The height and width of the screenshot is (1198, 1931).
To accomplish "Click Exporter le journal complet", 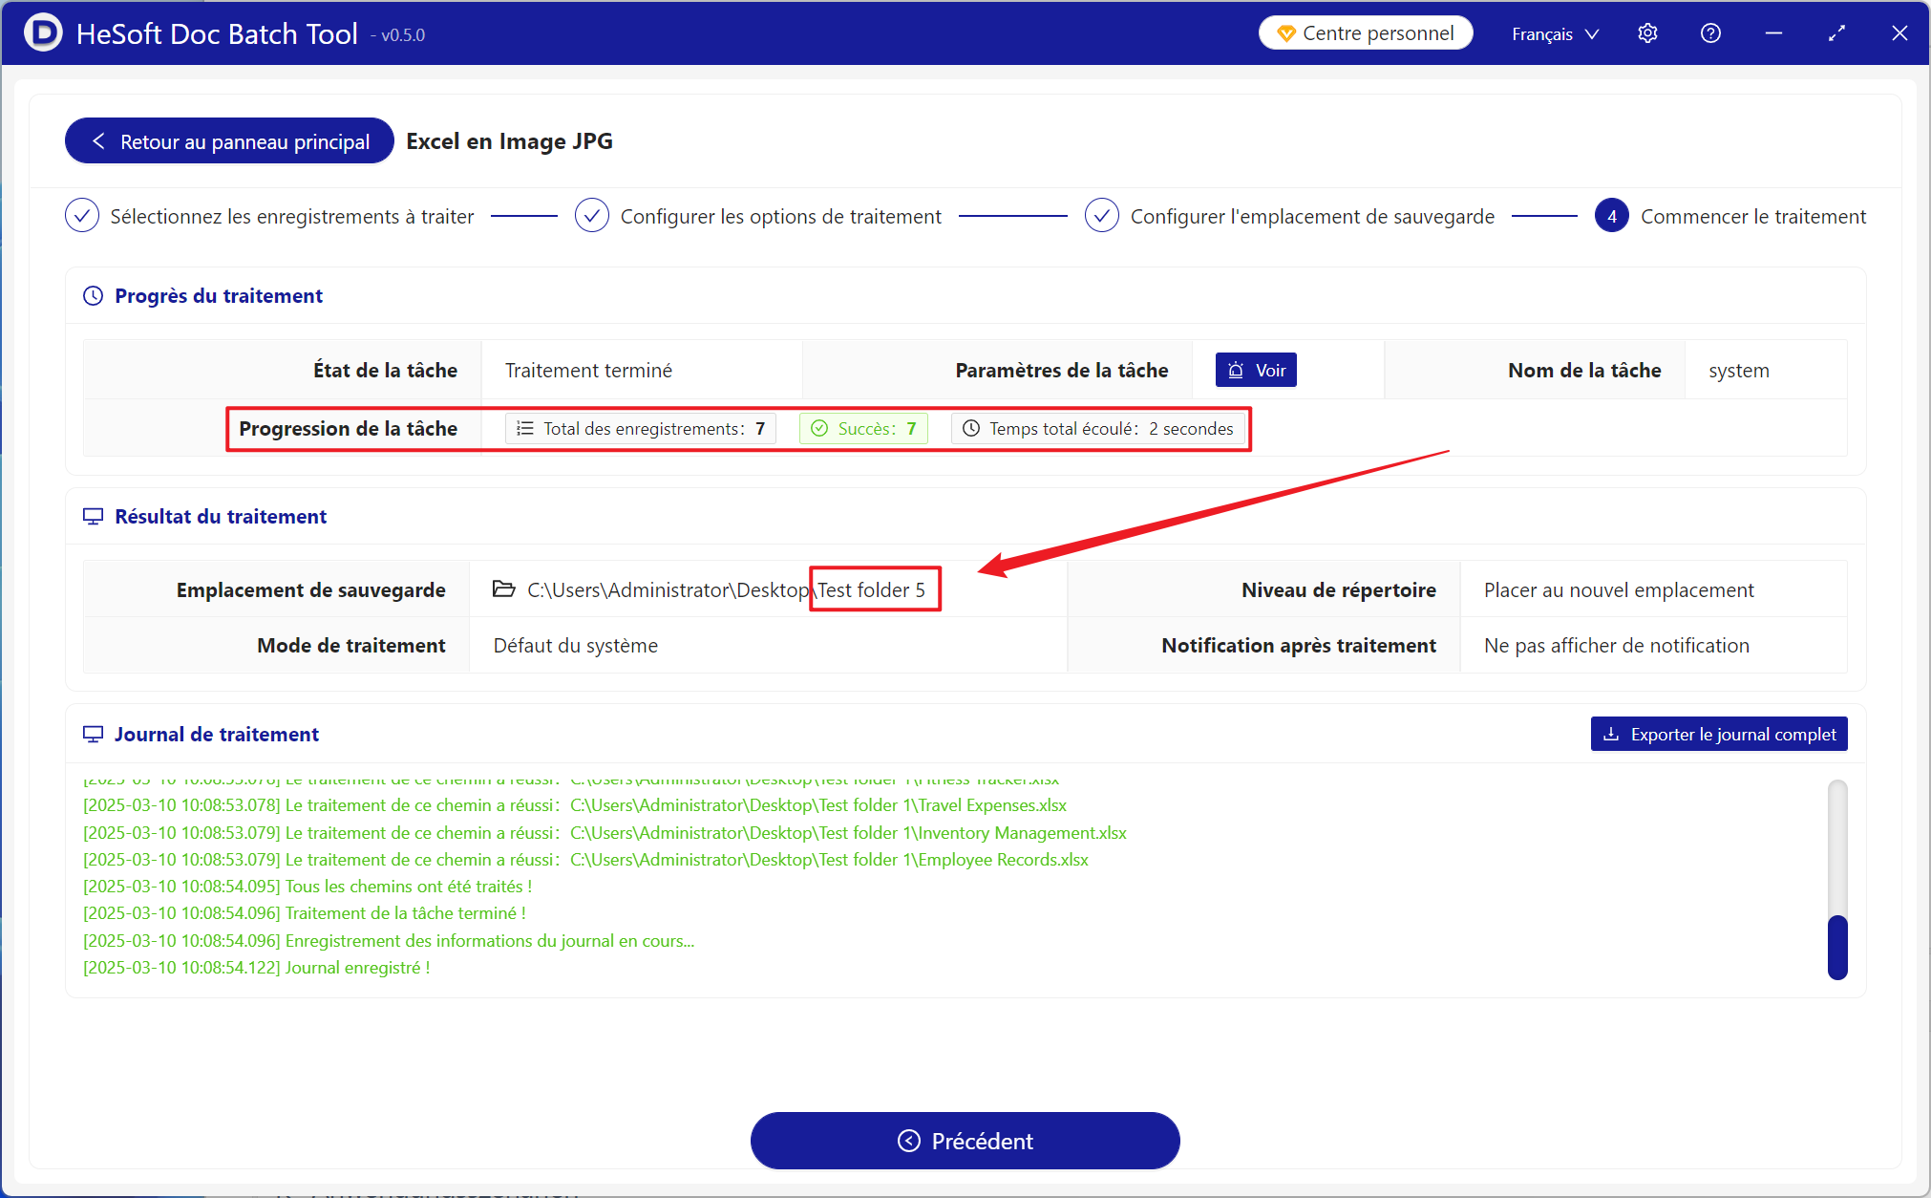I will point(1719,734).
